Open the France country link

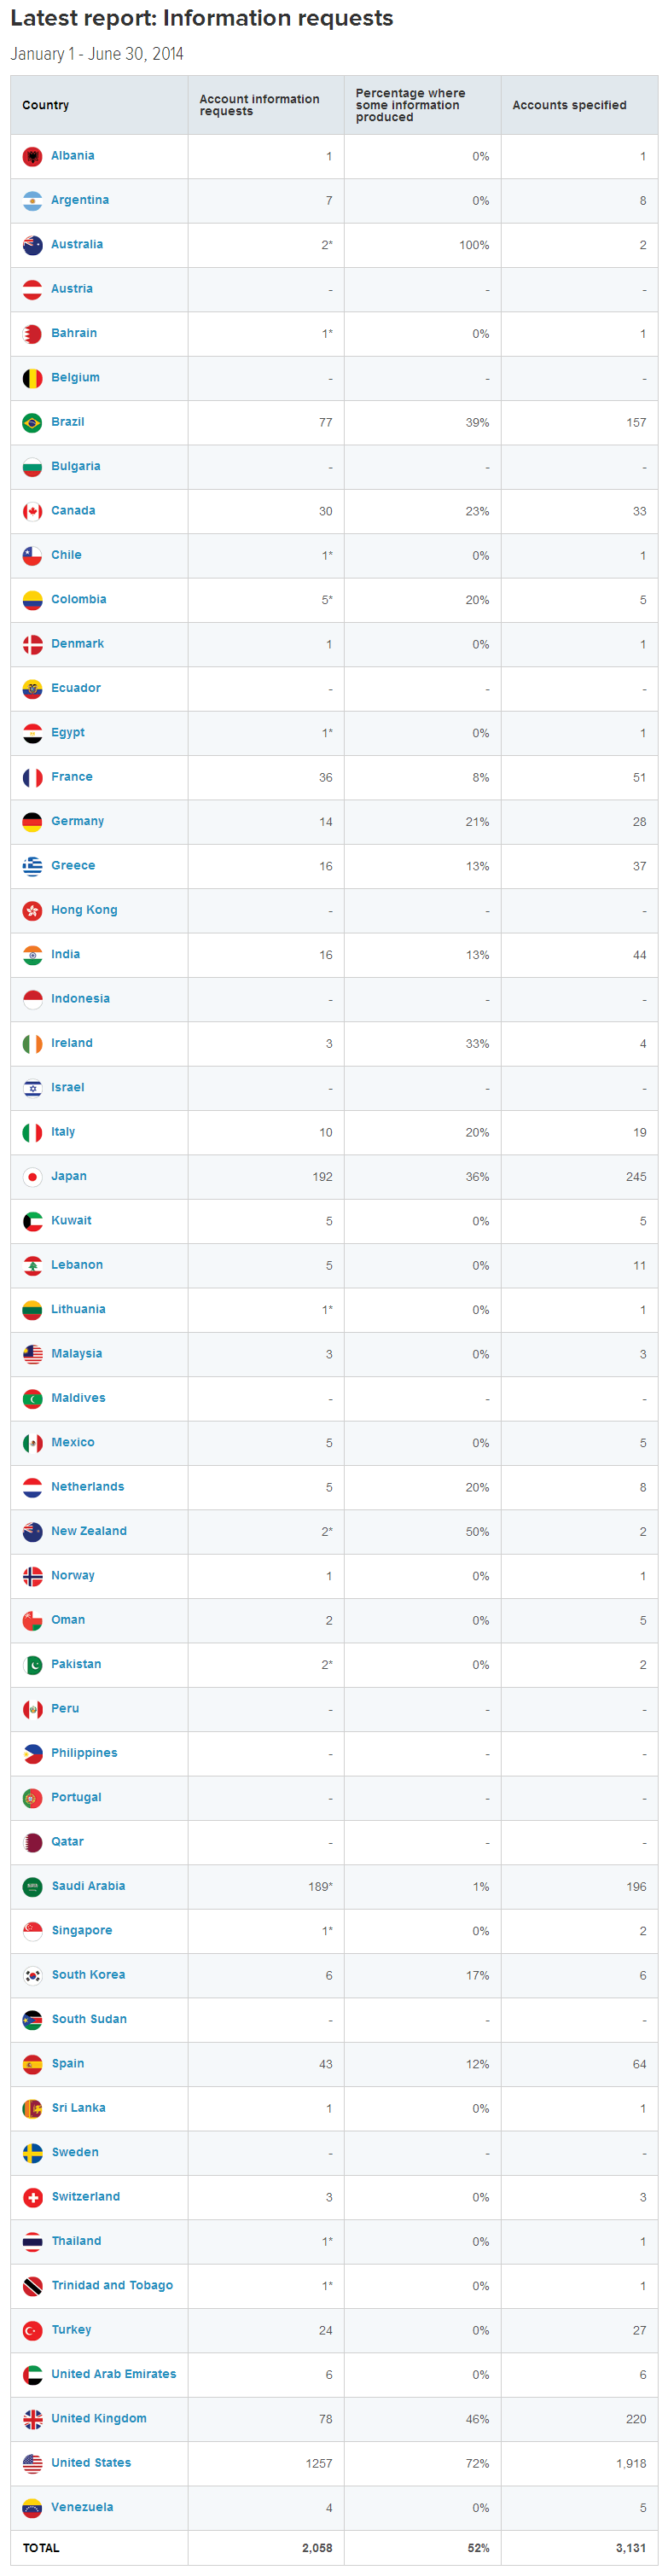[x=71, y=777]
